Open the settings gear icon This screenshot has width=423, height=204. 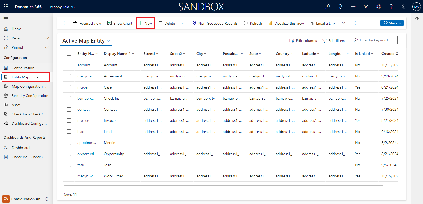379,7
